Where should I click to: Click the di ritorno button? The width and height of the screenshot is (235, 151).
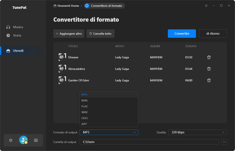pos(213,33)
